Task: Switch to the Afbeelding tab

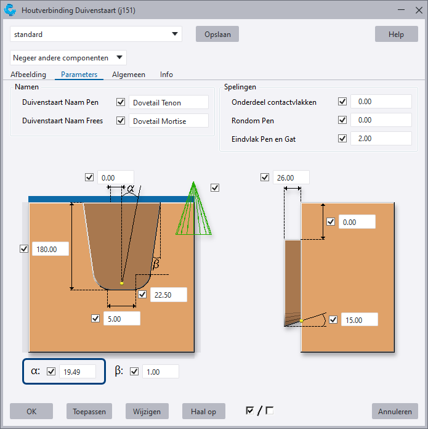Action: click(28, 75)
